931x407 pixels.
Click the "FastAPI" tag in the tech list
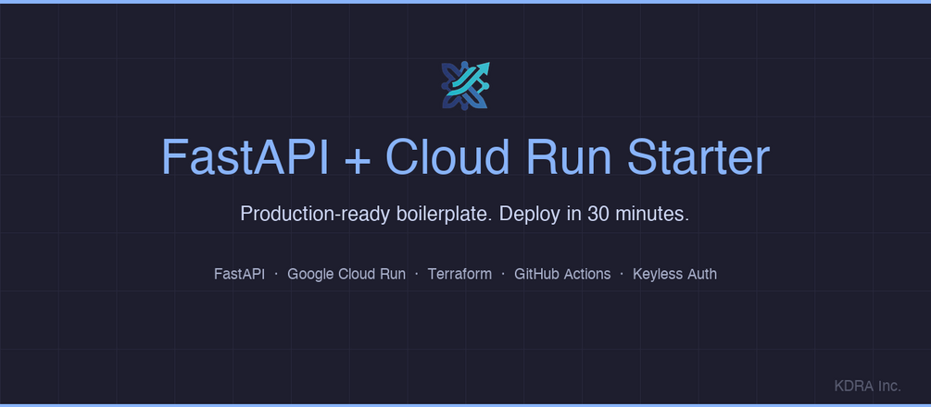pyautogui.click(x=239, y=274)
